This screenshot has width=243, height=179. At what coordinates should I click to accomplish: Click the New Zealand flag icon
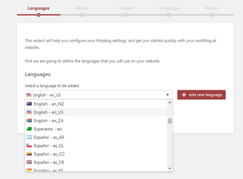tap(29, 104)
